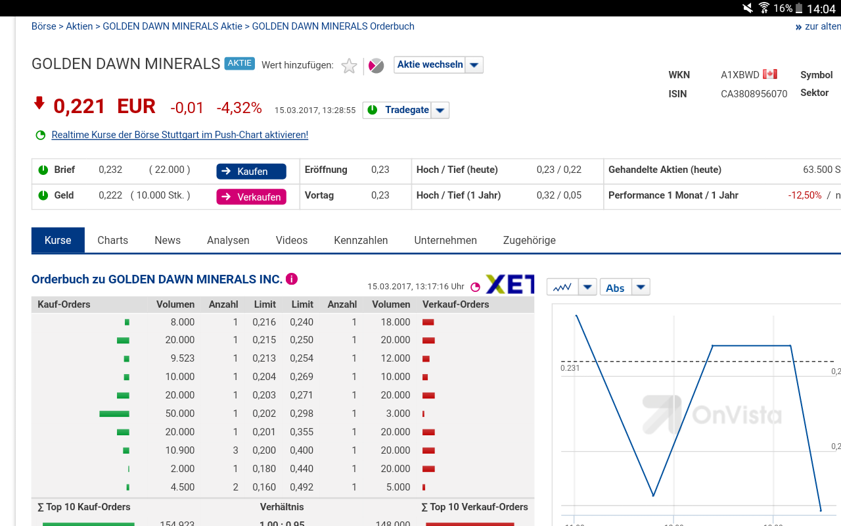Click the star watchlist icon
Screen dimensions: 841x526
tap(350, 66)
